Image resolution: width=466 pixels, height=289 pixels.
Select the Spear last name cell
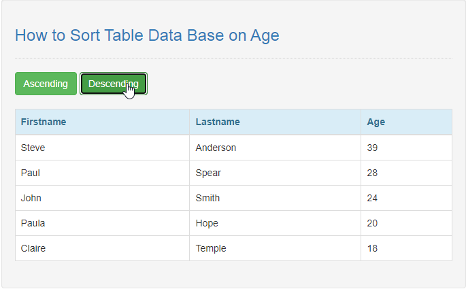point(276,173)
